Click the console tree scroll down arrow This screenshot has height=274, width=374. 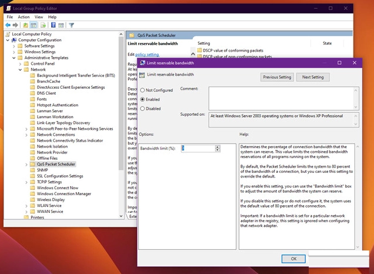tap(121, 216)
